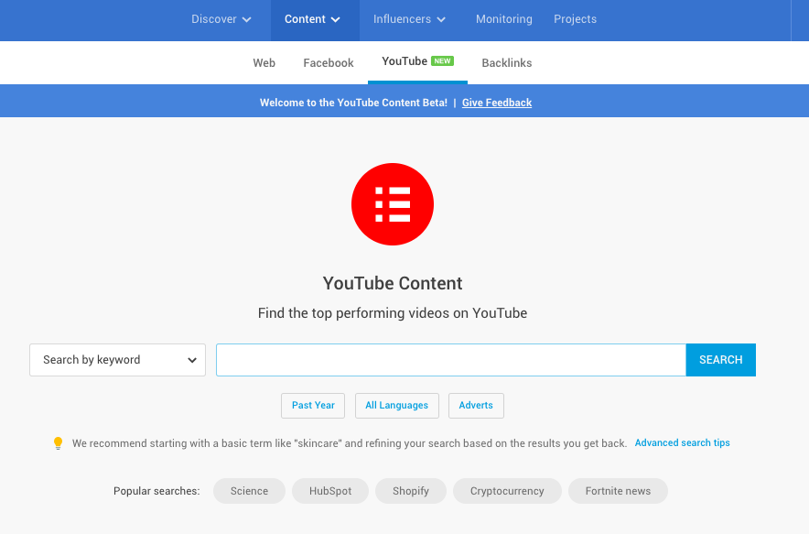Screen dimensions: 809x534
Task: Switch to the Backlinks tab
Action: [507, 63]
